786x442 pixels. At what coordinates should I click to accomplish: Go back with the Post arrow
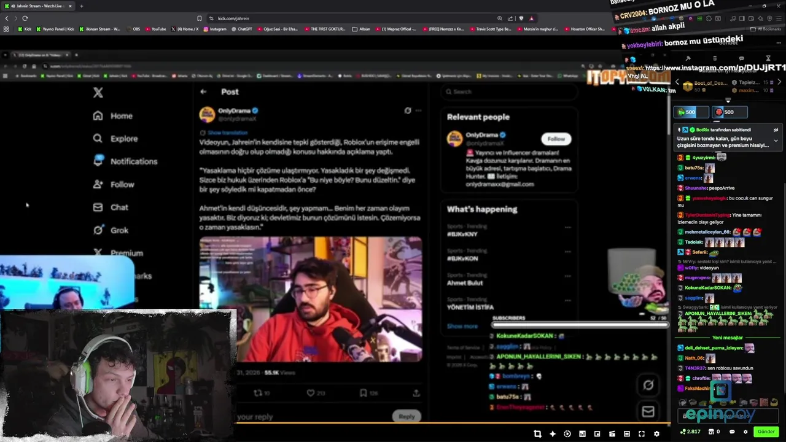coord(203,91)
